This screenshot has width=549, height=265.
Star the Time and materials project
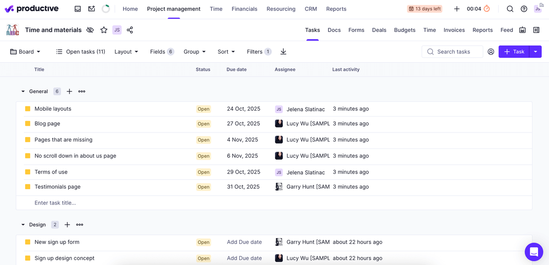pos(104,30)
